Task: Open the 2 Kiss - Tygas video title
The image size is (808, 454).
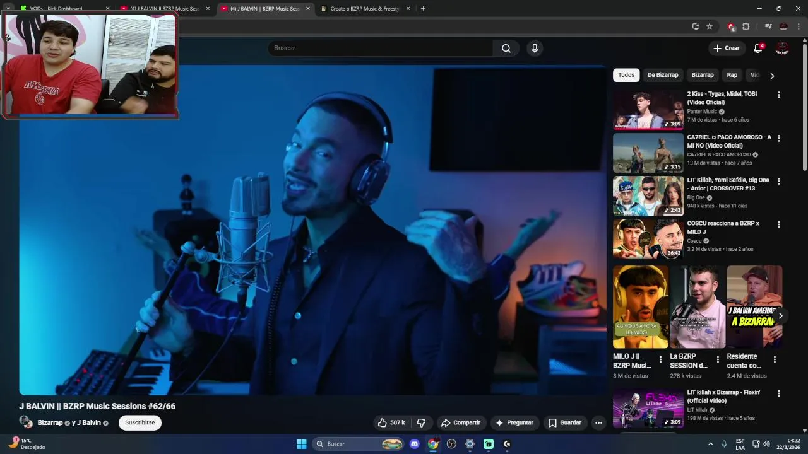Action: (722, 98)
